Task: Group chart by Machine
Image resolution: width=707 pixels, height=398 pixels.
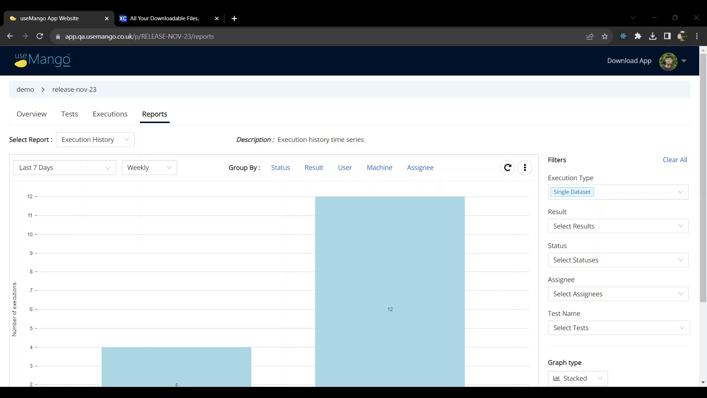Action: coord(380,168)
